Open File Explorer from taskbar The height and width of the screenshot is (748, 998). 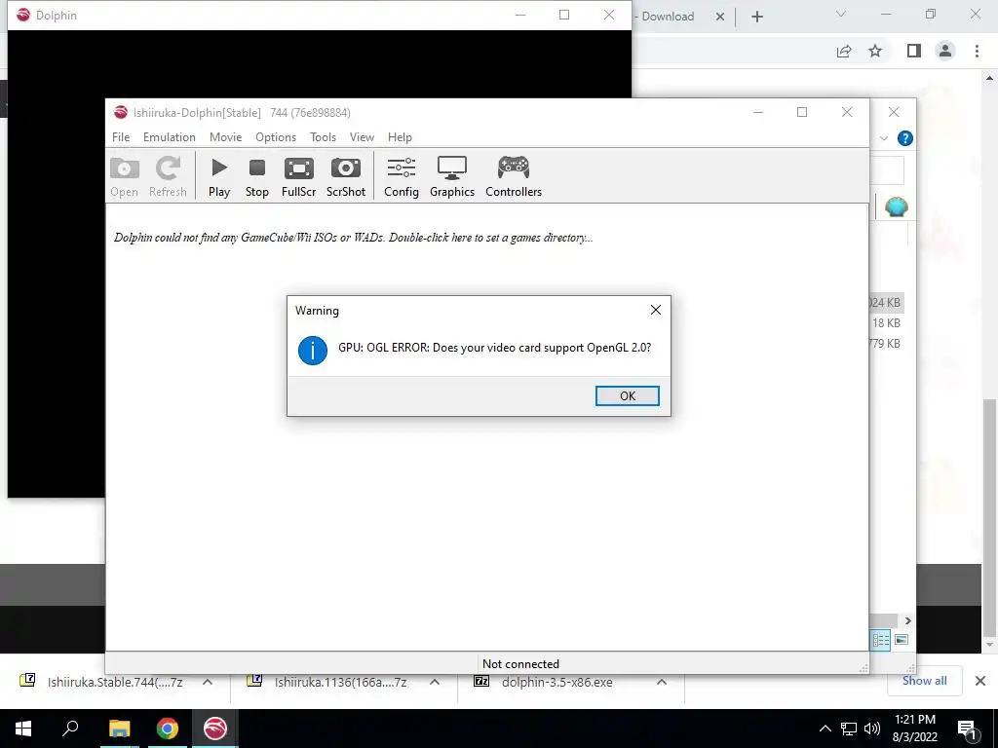[119, 729]
